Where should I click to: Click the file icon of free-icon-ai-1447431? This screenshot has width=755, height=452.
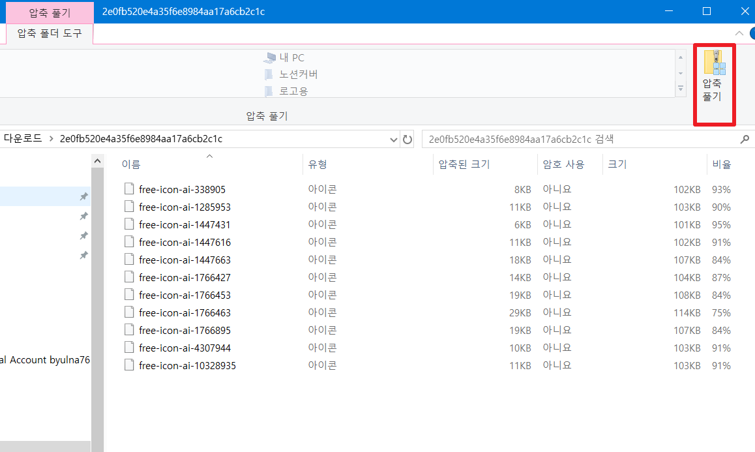tap(129, 224)
